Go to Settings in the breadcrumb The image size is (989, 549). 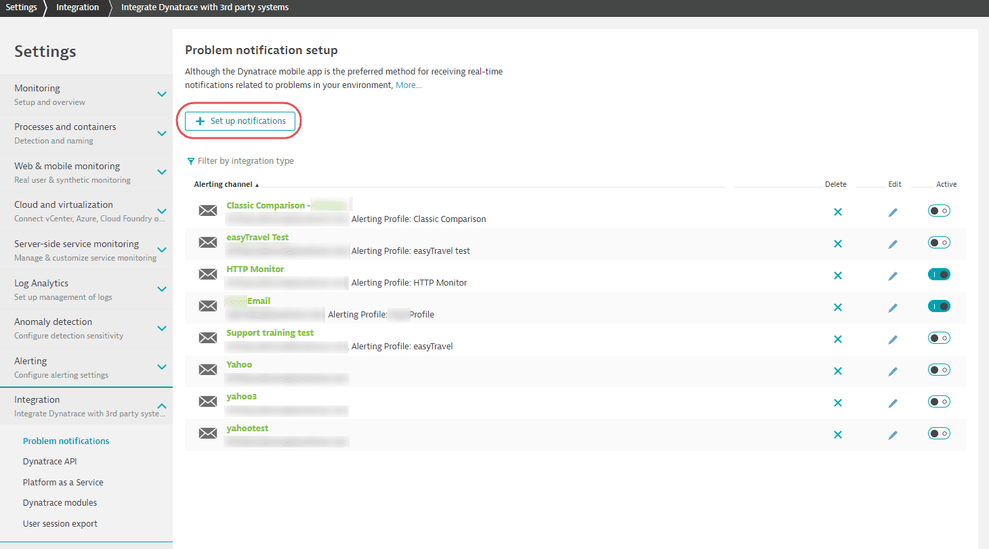point(21,7)
